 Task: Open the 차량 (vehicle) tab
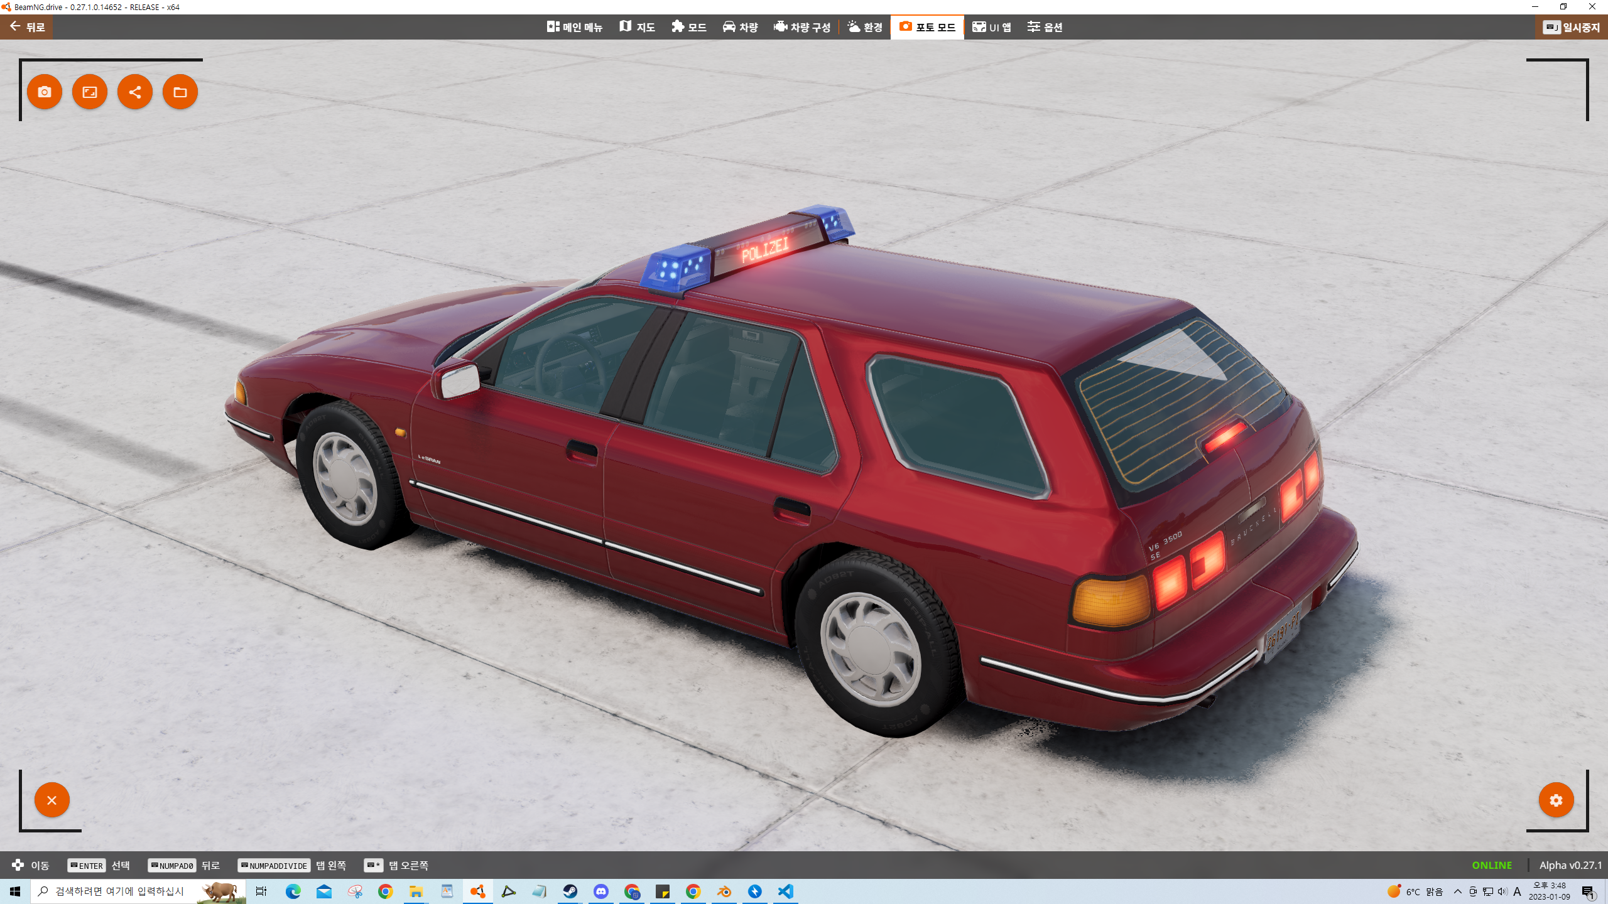point(740,27)
